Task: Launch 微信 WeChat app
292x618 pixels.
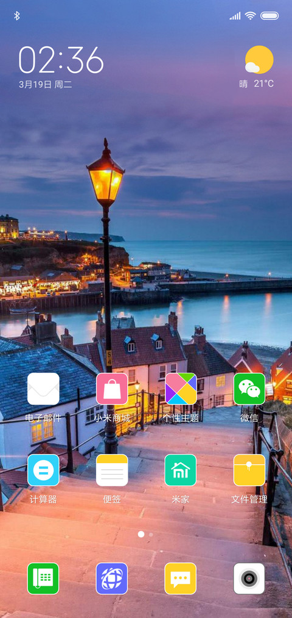Action: pyautogui.click(x=249, y=389)
